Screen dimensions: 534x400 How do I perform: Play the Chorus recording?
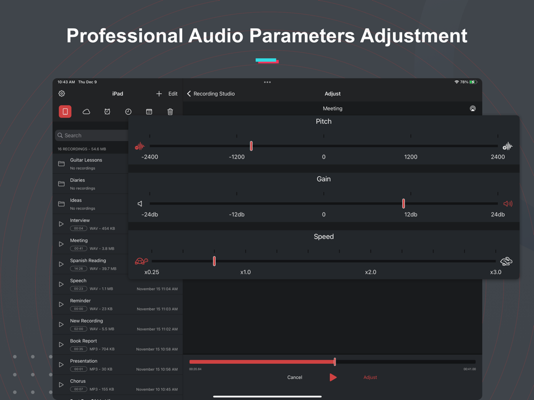[61, 385]
